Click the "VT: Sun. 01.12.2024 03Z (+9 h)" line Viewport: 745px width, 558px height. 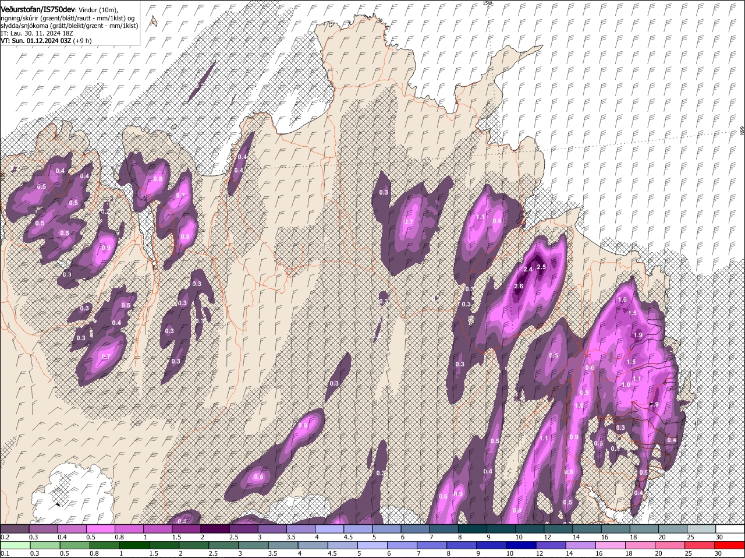(x=46, y=41)
